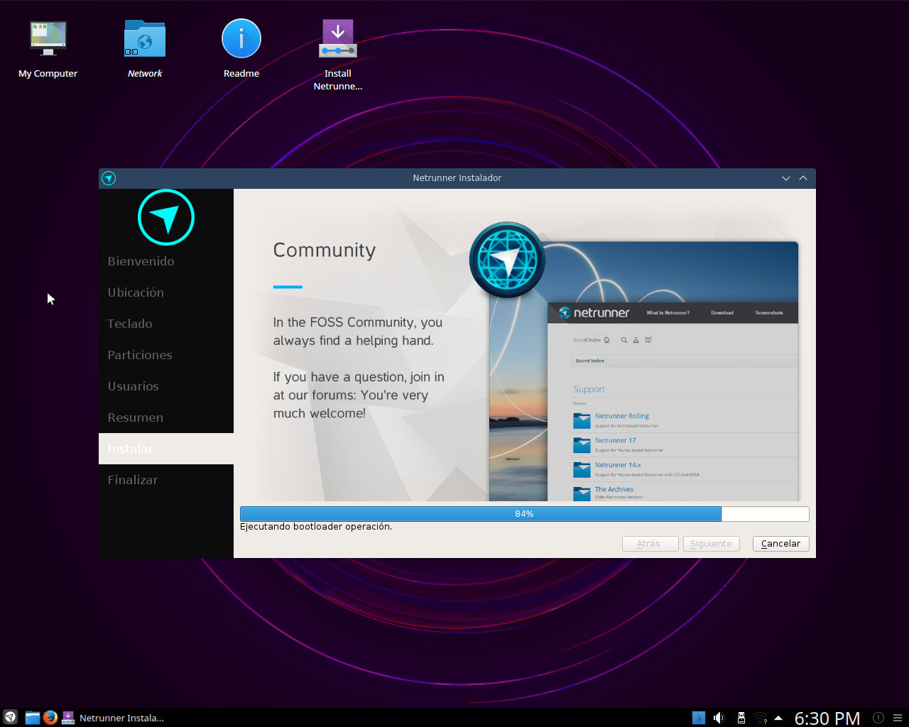Open the file manager from taskbar
This screenshot has height=727, width=909.
tap(32, 717)
